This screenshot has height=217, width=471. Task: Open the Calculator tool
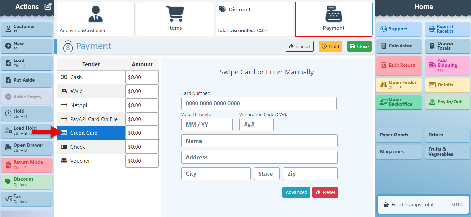click(x=399, y=46)
